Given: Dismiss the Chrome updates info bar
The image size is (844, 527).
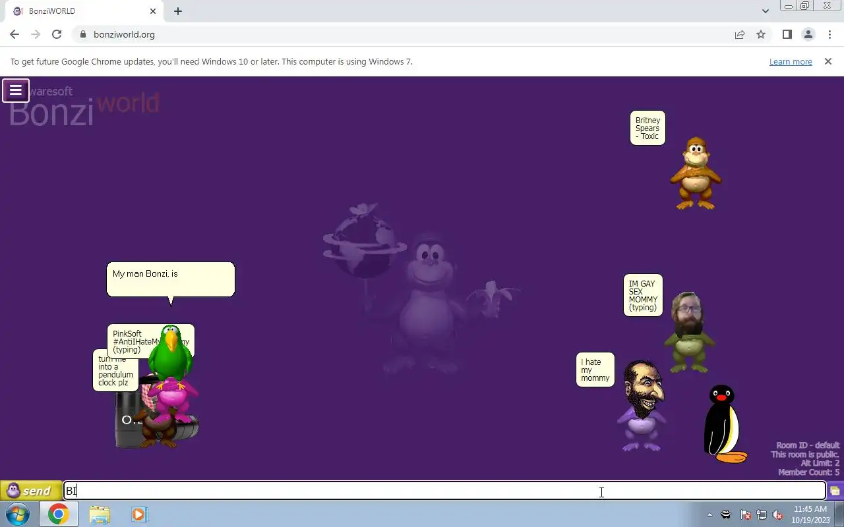Looking at the screenshot, I should click(828, 61).
